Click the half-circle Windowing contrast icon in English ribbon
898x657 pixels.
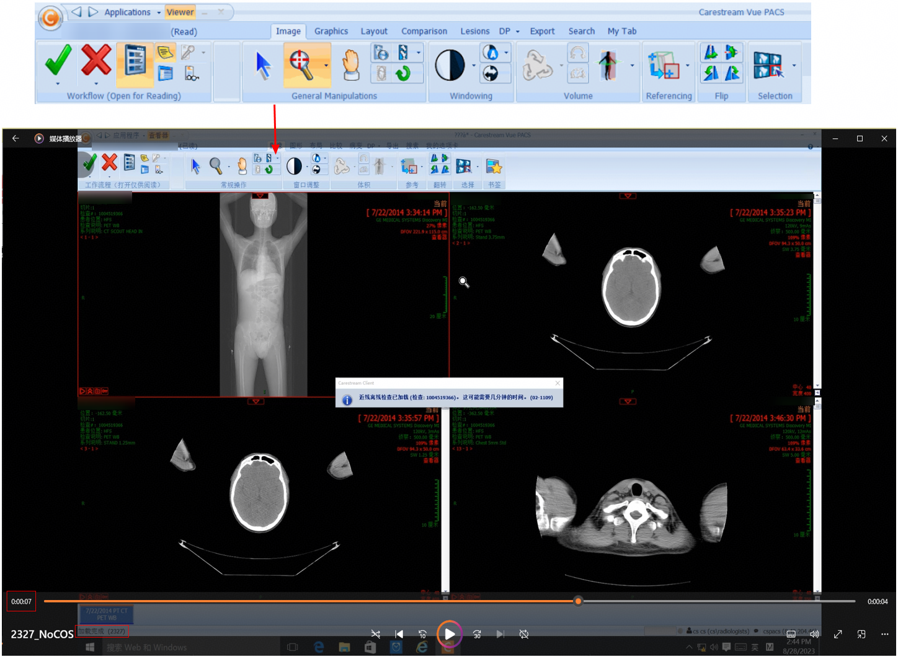450,65
